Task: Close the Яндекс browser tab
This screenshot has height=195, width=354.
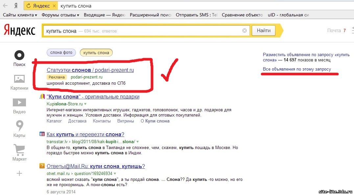Action: pos(54,6)
